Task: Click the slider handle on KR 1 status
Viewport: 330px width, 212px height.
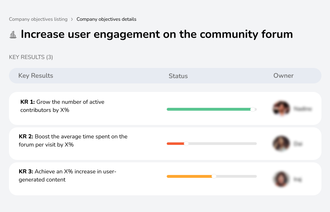Action: [x=253, y=109]
